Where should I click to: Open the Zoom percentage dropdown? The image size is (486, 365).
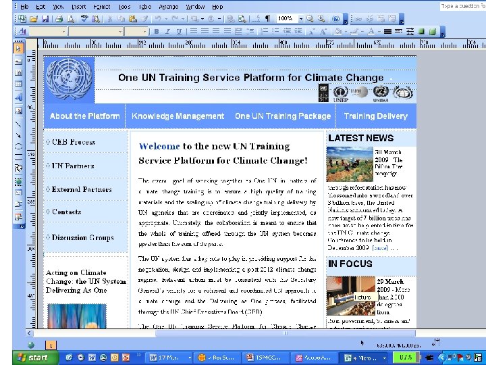(300, 19)
